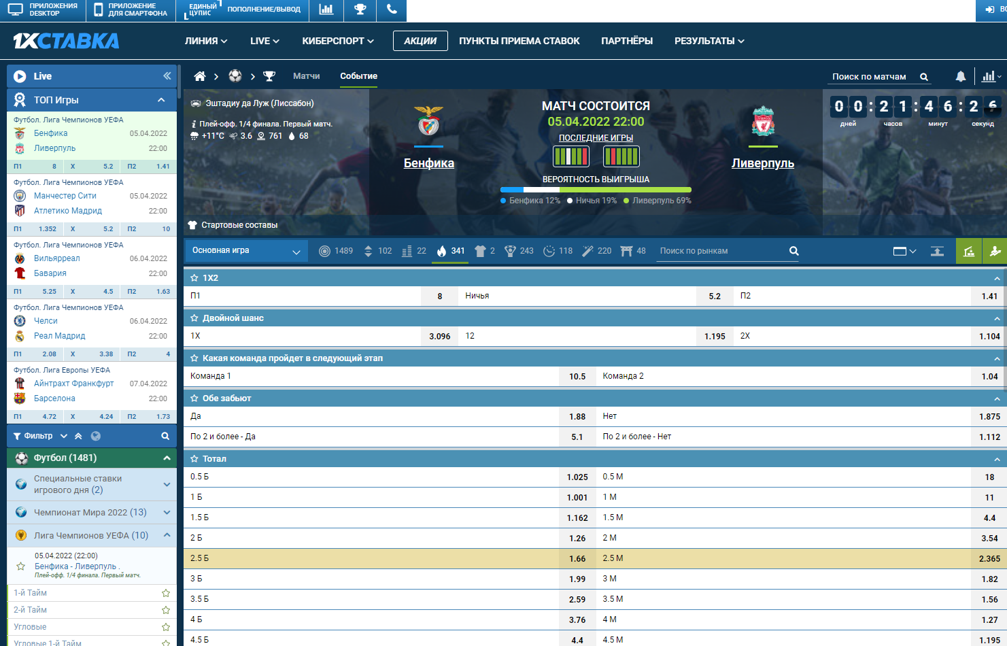
Task: Star the 2-й Тайм sidebar row
Action: pos(166,610)
